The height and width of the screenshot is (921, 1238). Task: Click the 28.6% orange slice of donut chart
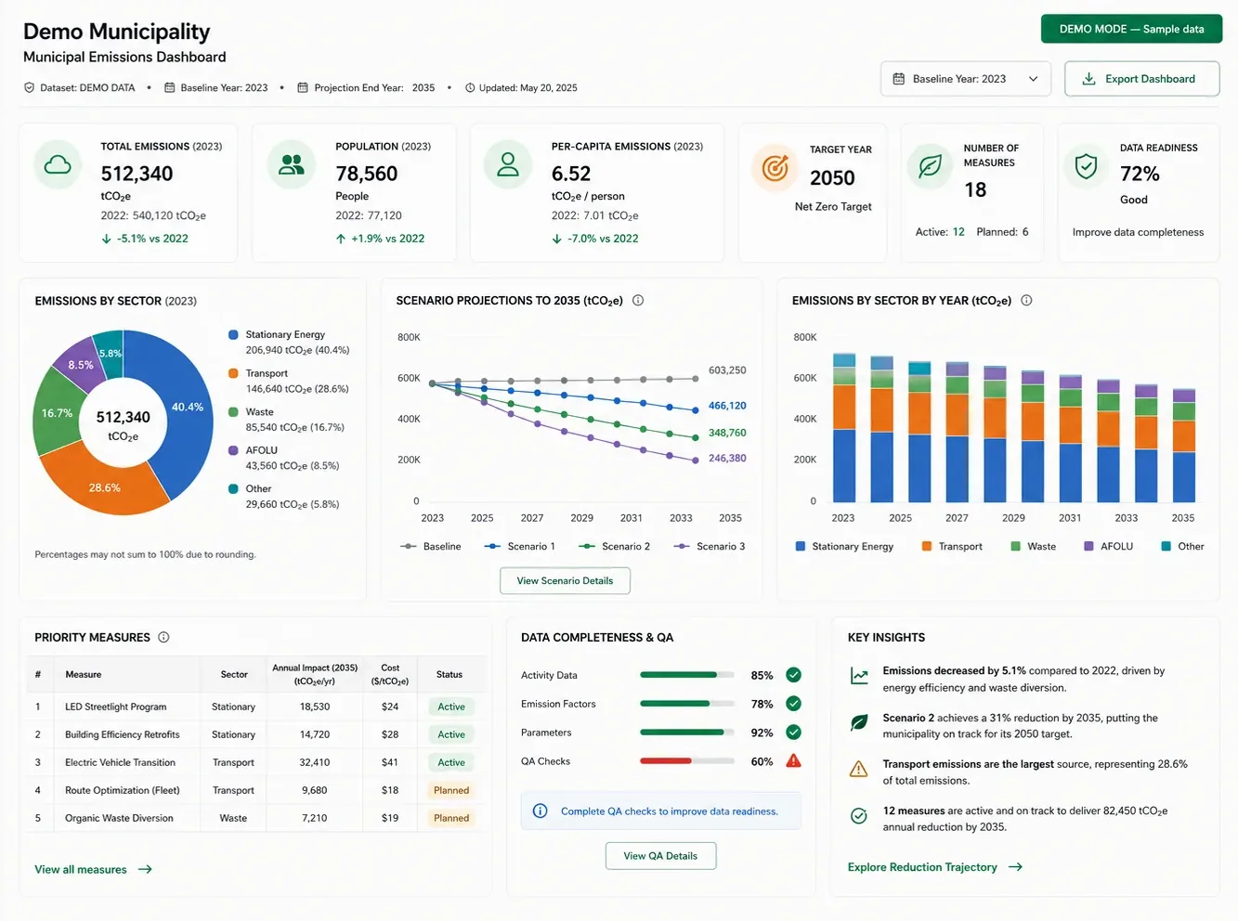(104, 487)
